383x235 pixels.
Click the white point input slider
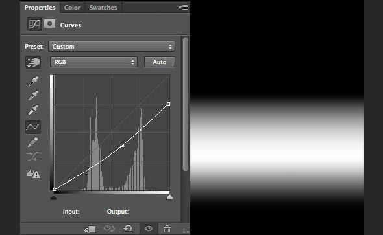coord(169,197)
